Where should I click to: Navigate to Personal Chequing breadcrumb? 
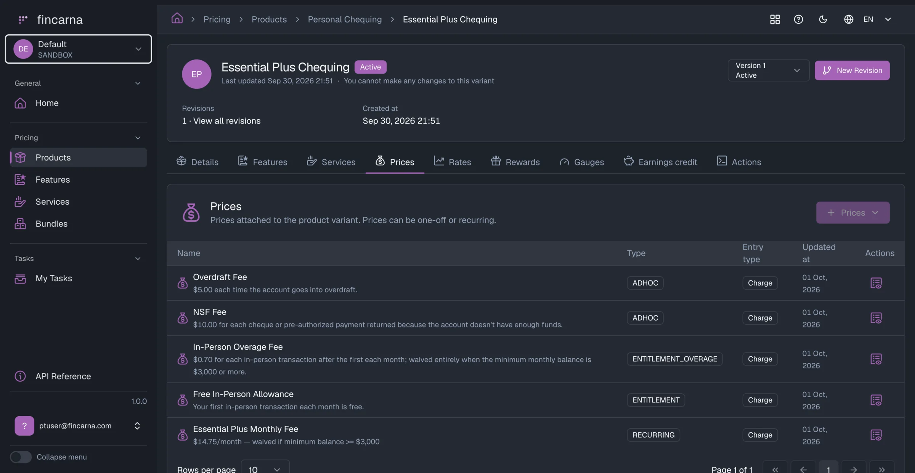point(345,19)
